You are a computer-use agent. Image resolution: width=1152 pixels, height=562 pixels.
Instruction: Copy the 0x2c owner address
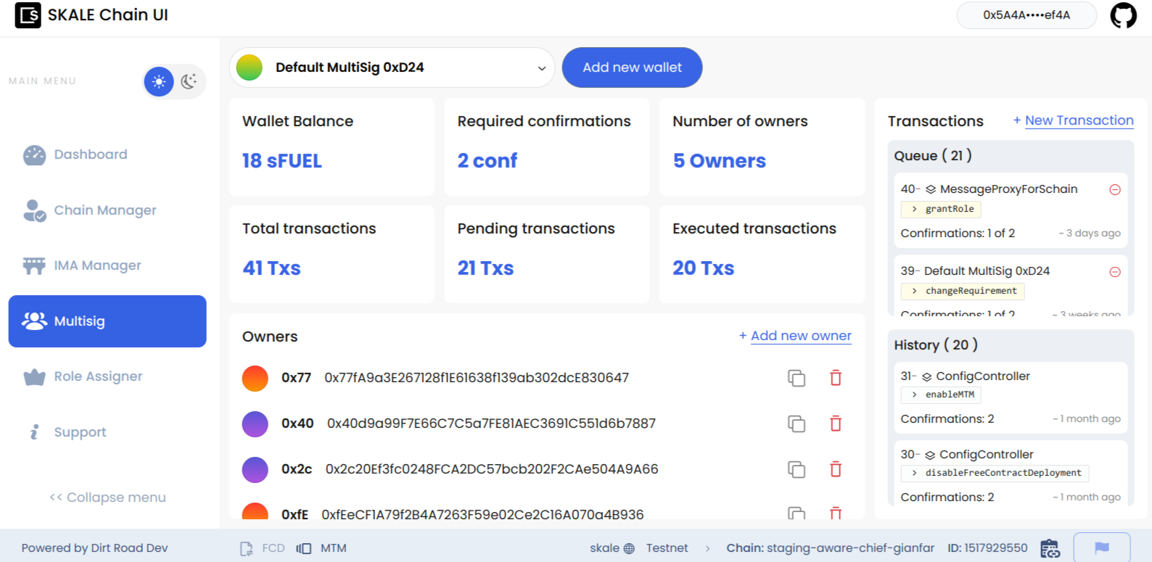pos(797,469)
